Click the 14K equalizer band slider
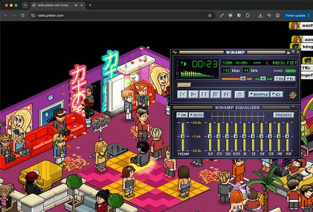The height and width of the screenshot is (212, 313). tap(279, 137)
